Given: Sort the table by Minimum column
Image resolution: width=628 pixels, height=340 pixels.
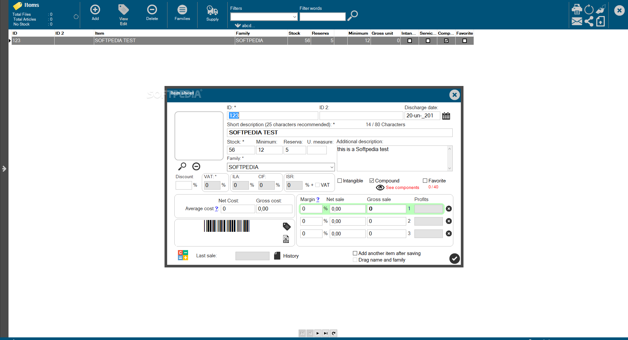Looking at the screenshot, I should [358, 33].
